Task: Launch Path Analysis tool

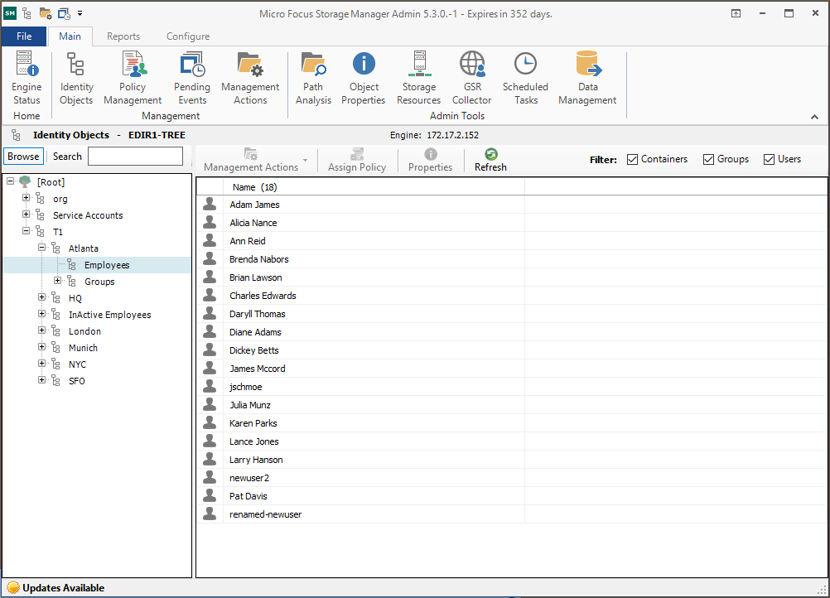Action: (313, 78)
